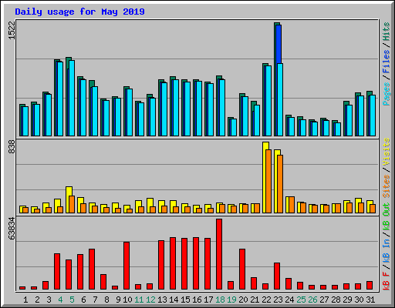Click the red kB bar for day 8

click(x=103, y=282)
